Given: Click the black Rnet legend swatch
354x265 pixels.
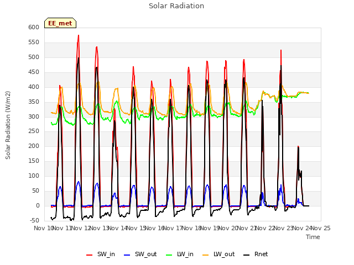Looking at the screenshot, I should tap(247, 255).
